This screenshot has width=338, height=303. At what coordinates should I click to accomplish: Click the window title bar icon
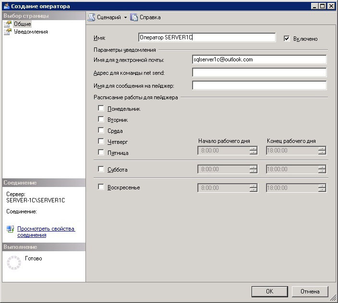point(6,6)
